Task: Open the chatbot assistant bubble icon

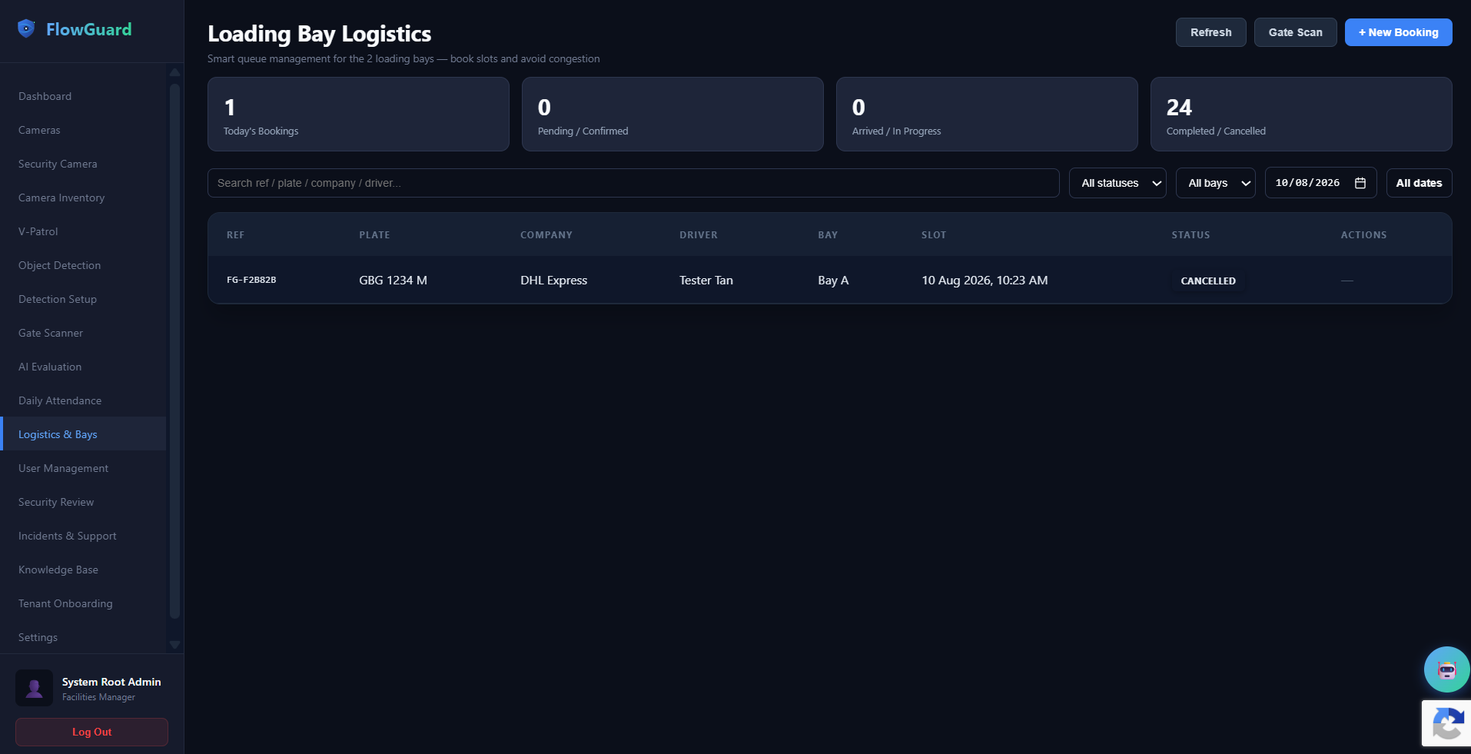Action: 1446,669
